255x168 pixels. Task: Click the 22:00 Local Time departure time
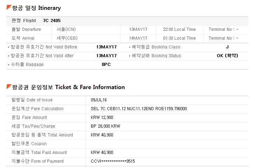[x=179, y=29]
